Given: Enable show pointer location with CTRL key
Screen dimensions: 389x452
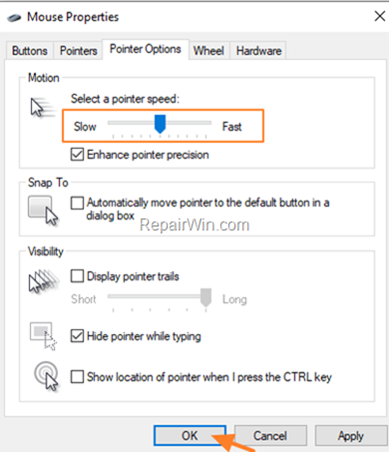Looking at the screenshot, I should pyautogui.click(x=77, y=377).
